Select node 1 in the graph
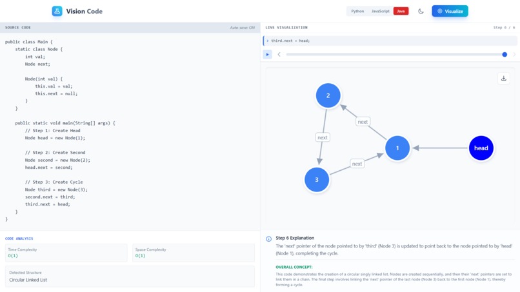 397,148
